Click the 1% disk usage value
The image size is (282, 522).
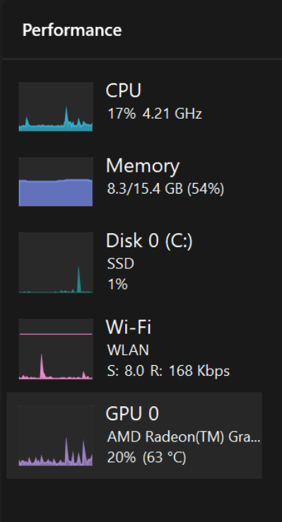point(117,284)
